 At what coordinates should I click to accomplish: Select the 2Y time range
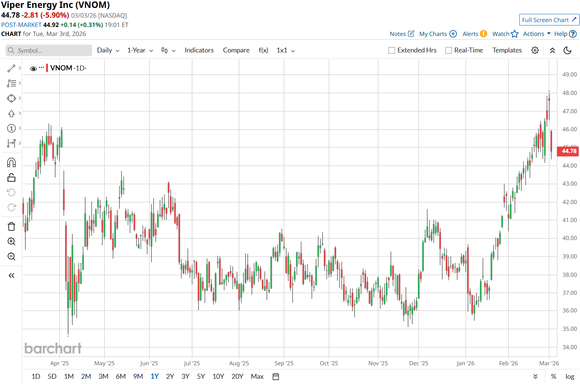click(170, 377)
